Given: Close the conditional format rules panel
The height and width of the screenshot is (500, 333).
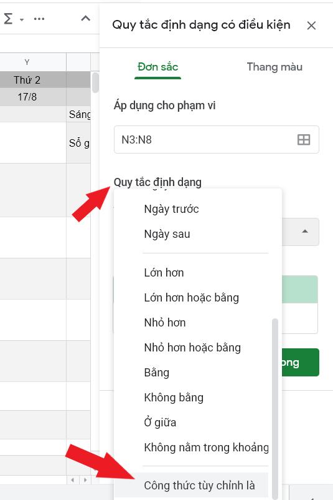Looking at the screenshot, I should click(311, 26).
